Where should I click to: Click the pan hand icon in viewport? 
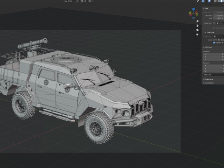197,26
